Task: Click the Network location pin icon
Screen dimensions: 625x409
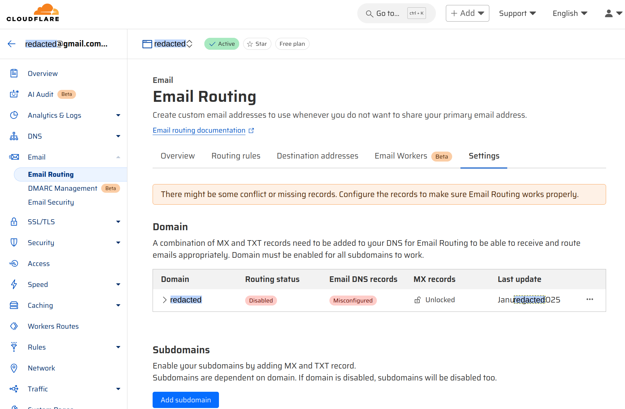Action: point(14,368)
